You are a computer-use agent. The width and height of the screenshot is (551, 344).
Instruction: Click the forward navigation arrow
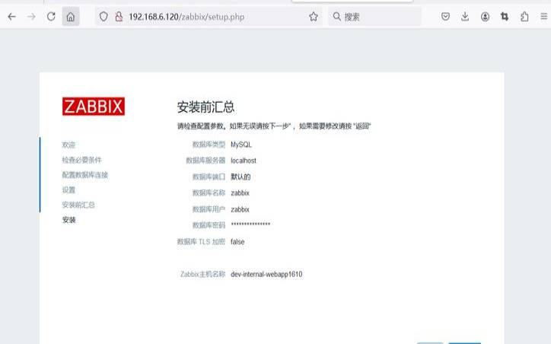[x=31, y=17]
